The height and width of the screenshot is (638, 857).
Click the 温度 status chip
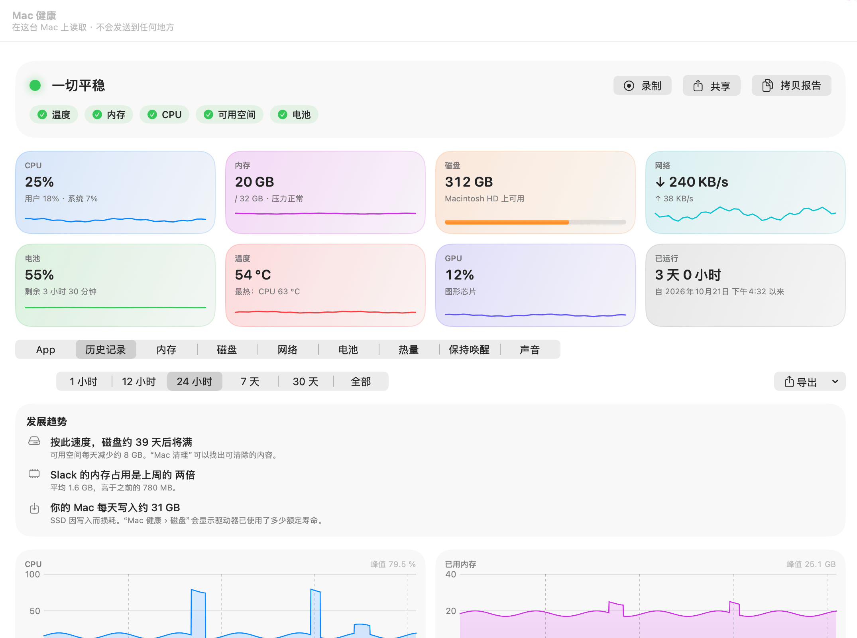(x=54, y=115)
